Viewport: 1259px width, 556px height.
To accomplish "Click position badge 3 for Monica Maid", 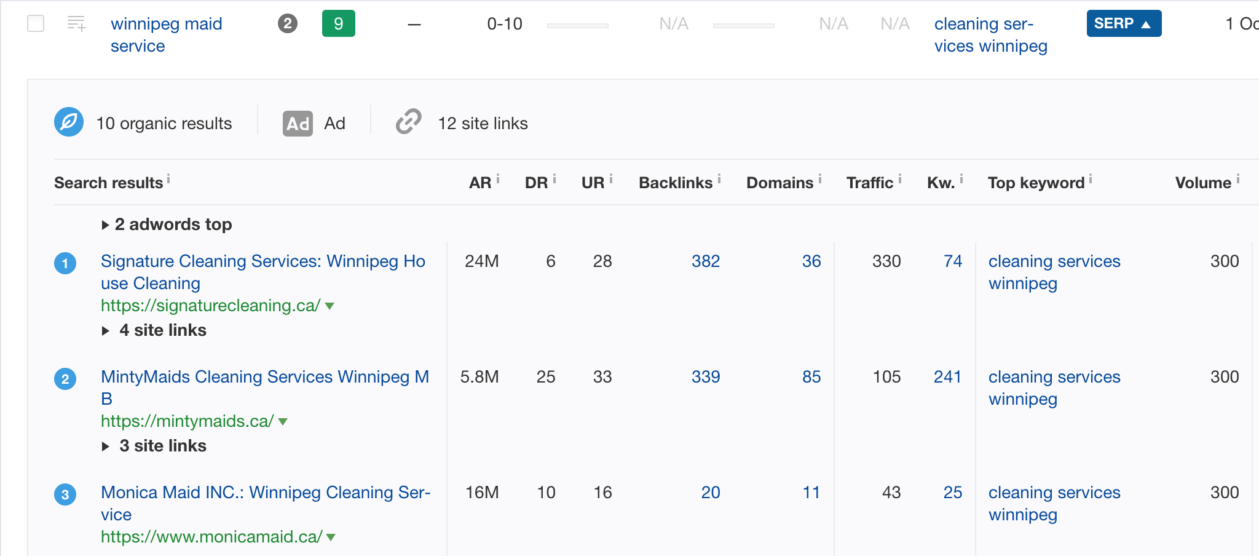I will pos(65,494).
